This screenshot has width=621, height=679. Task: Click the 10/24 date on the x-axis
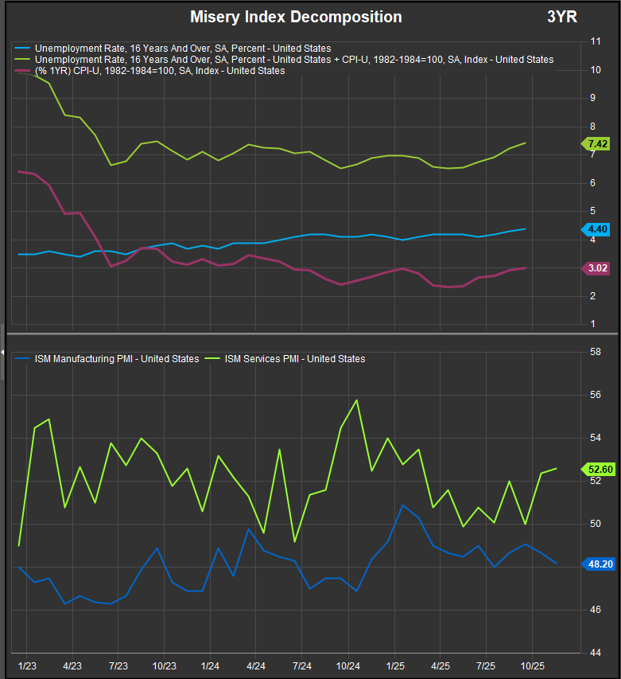click(x=349, y=664)
